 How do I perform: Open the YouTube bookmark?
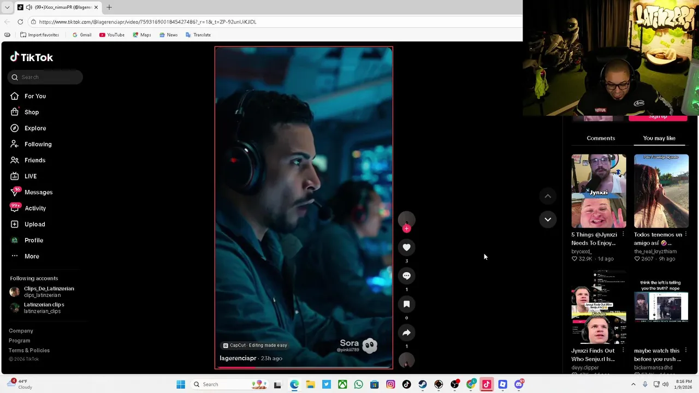(x=112, y=35)
